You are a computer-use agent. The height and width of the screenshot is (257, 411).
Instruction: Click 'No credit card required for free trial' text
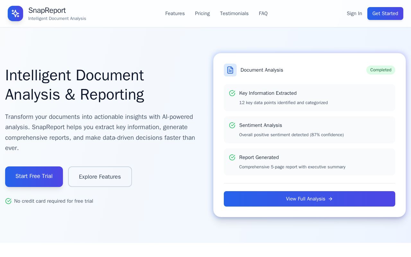[x=54, y=201]
